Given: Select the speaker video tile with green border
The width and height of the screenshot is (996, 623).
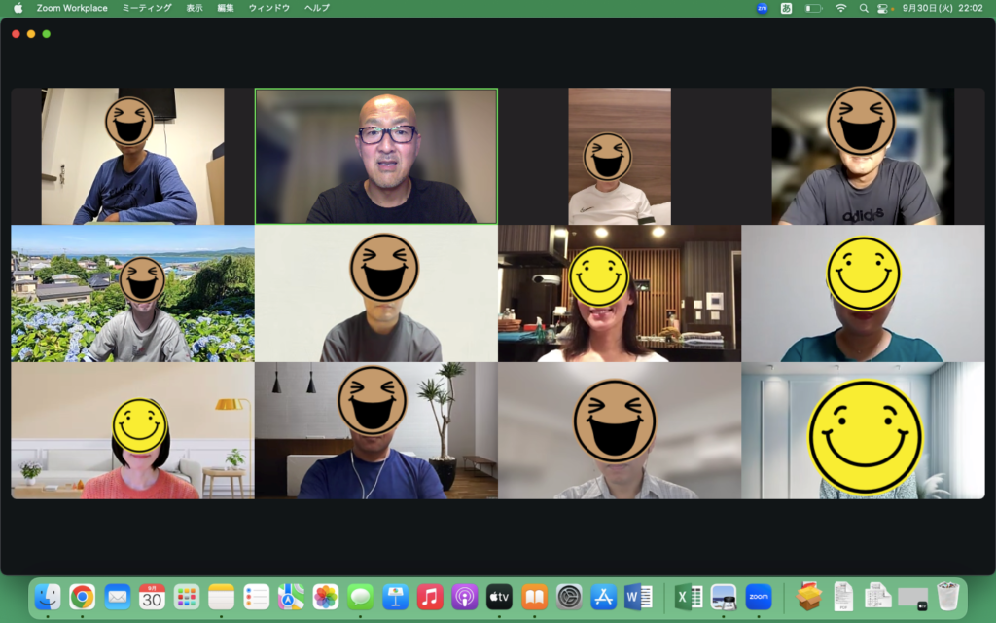Looking at the screenshot, I should pyautogui.click(x=375, y=156).
